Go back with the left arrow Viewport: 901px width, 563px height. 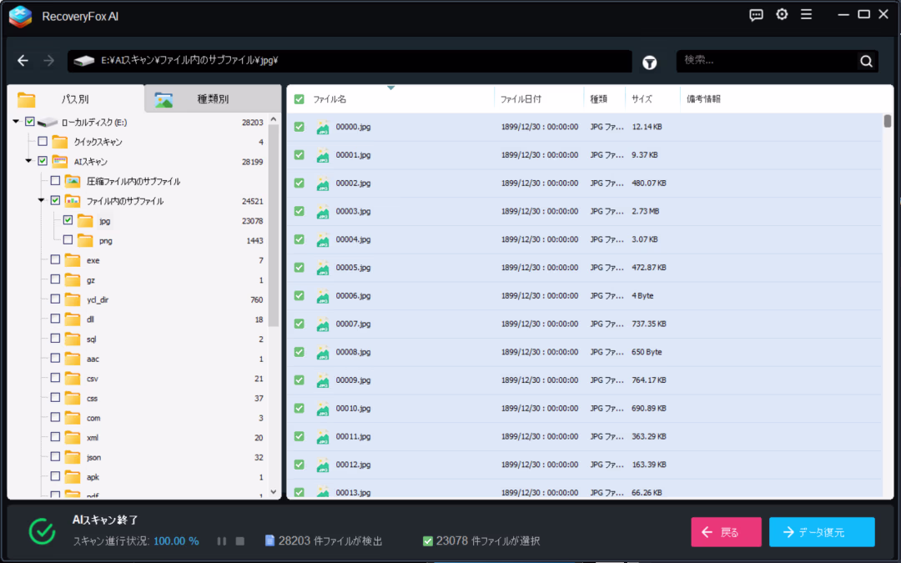click(23, 60)
